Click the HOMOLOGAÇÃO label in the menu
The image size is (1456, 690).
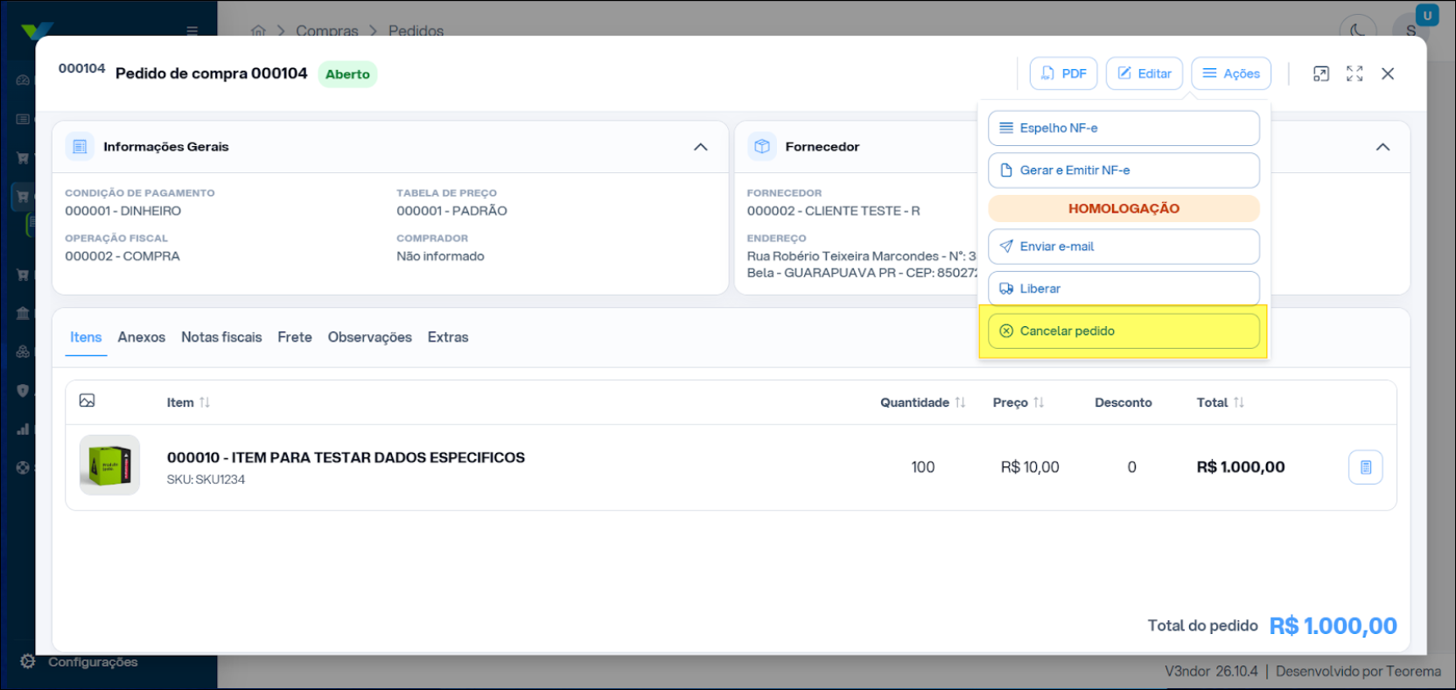[x=1123, y=208]
